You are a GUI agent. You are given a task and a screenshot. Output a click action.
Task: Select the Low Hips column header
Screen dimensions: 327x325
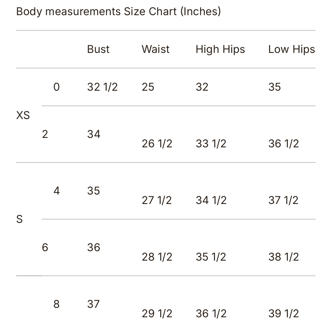[x=292, y=50]
